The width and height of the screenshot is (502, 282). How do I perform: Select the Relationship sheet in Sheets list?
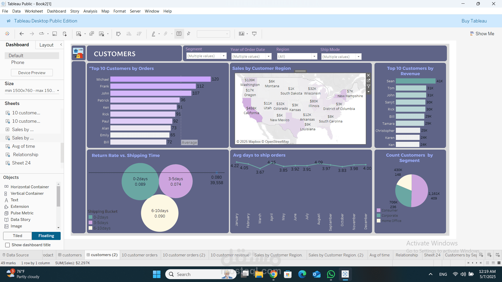click(26, 155)
